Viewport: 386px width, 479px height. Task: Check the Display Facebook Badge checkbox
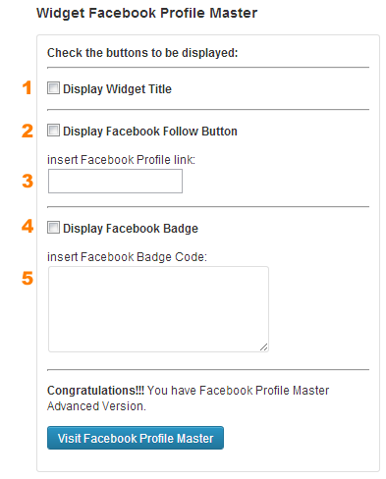click(53, 228)
